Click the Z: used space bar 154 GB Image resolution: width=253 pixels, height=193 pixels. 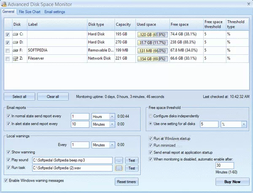153,59
